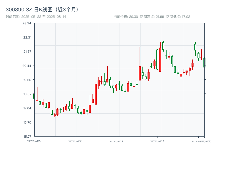Click the leftmost 2025-07 x-axis label
The image size is (227, 170).
pos(116,141)
